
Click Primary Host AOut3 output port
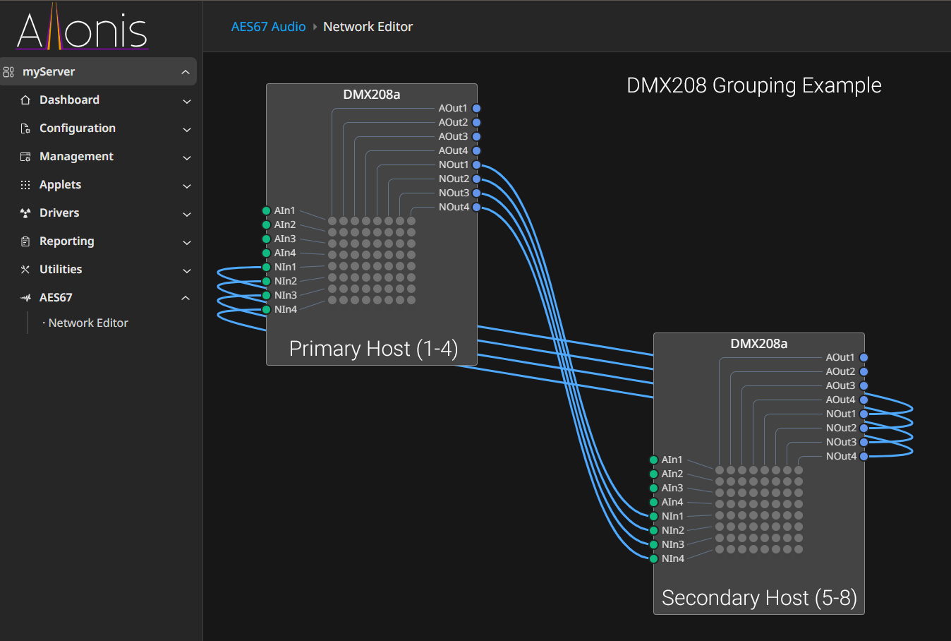476,136
